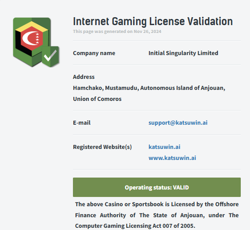Click the Registered Website(s) label
Viewport: 250px width, 230px height.
click(102, 147)
